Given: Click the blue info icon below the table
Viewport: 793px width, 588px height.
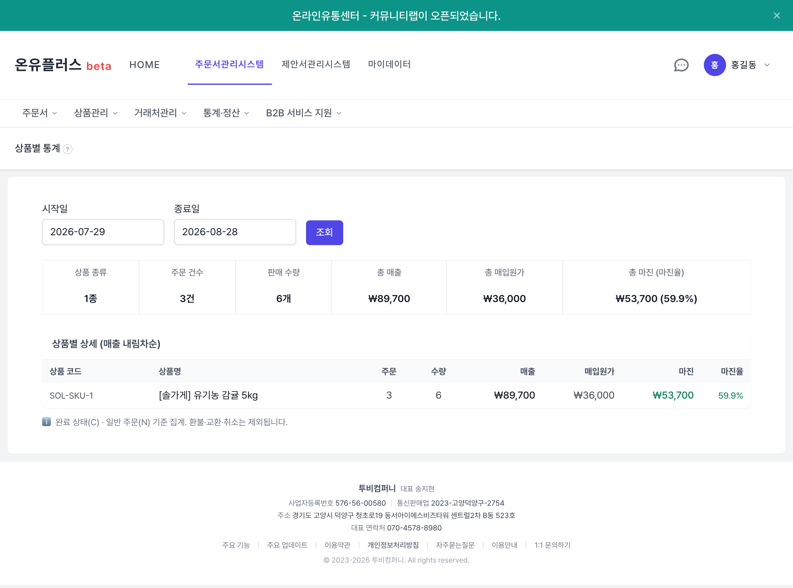Looking at the screenshot, I should click(46, 422).
